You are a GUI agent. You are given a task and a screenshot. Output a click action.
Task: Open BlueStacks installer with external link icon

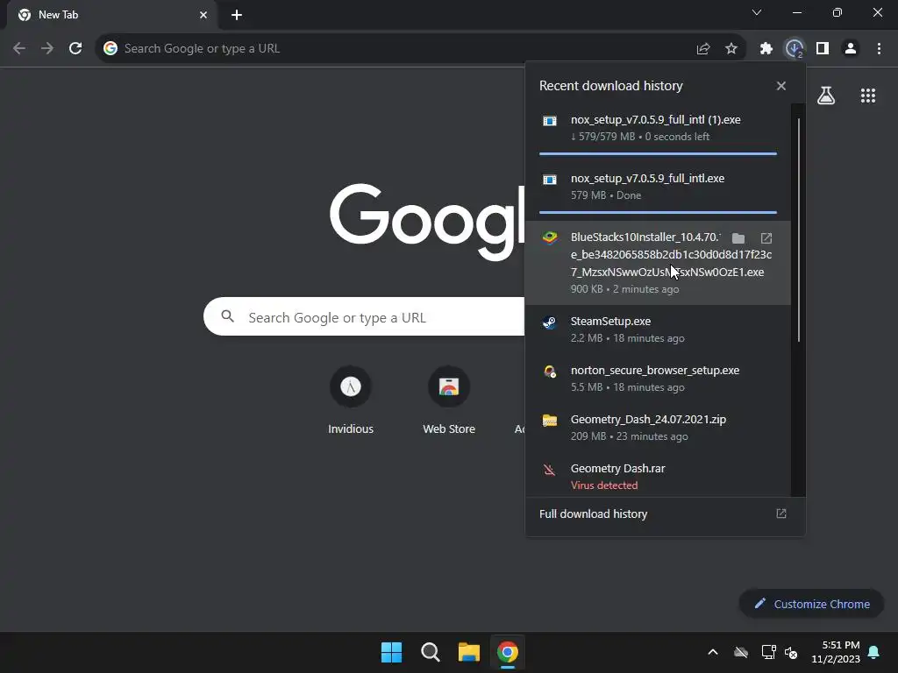pos(766,238)
